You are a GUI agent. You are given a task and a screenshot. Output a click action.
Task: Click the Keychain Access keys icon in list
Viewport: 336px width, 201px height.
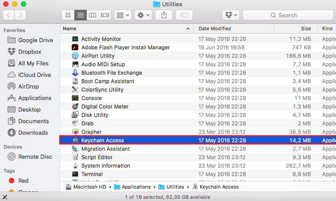(x=75, y=140)
